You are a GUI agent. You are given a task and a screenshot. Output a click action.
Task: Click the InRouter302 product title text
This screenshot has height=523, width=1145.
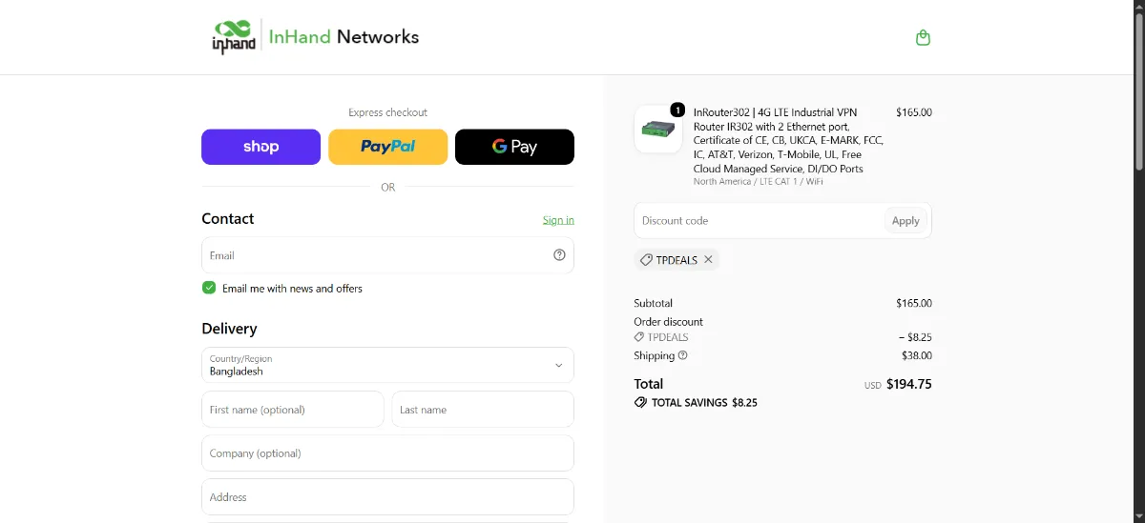[789, 140]
